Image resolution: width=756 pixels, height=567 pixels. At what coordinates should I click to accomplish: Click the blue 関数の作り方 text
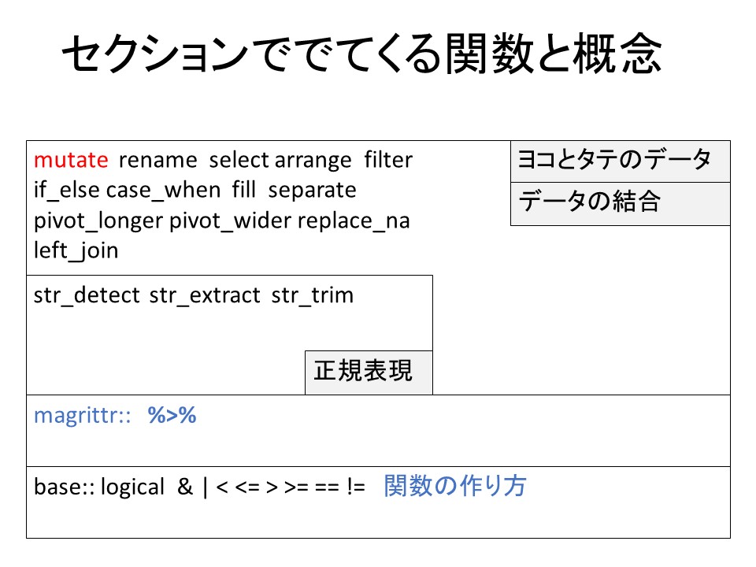[x=455, y=487]
